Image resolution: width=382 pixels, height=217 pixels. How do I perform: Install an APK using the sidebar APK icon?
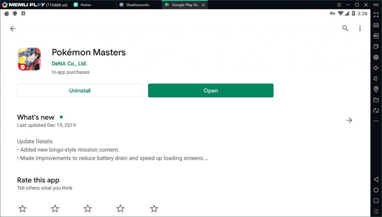pos(376,36)
